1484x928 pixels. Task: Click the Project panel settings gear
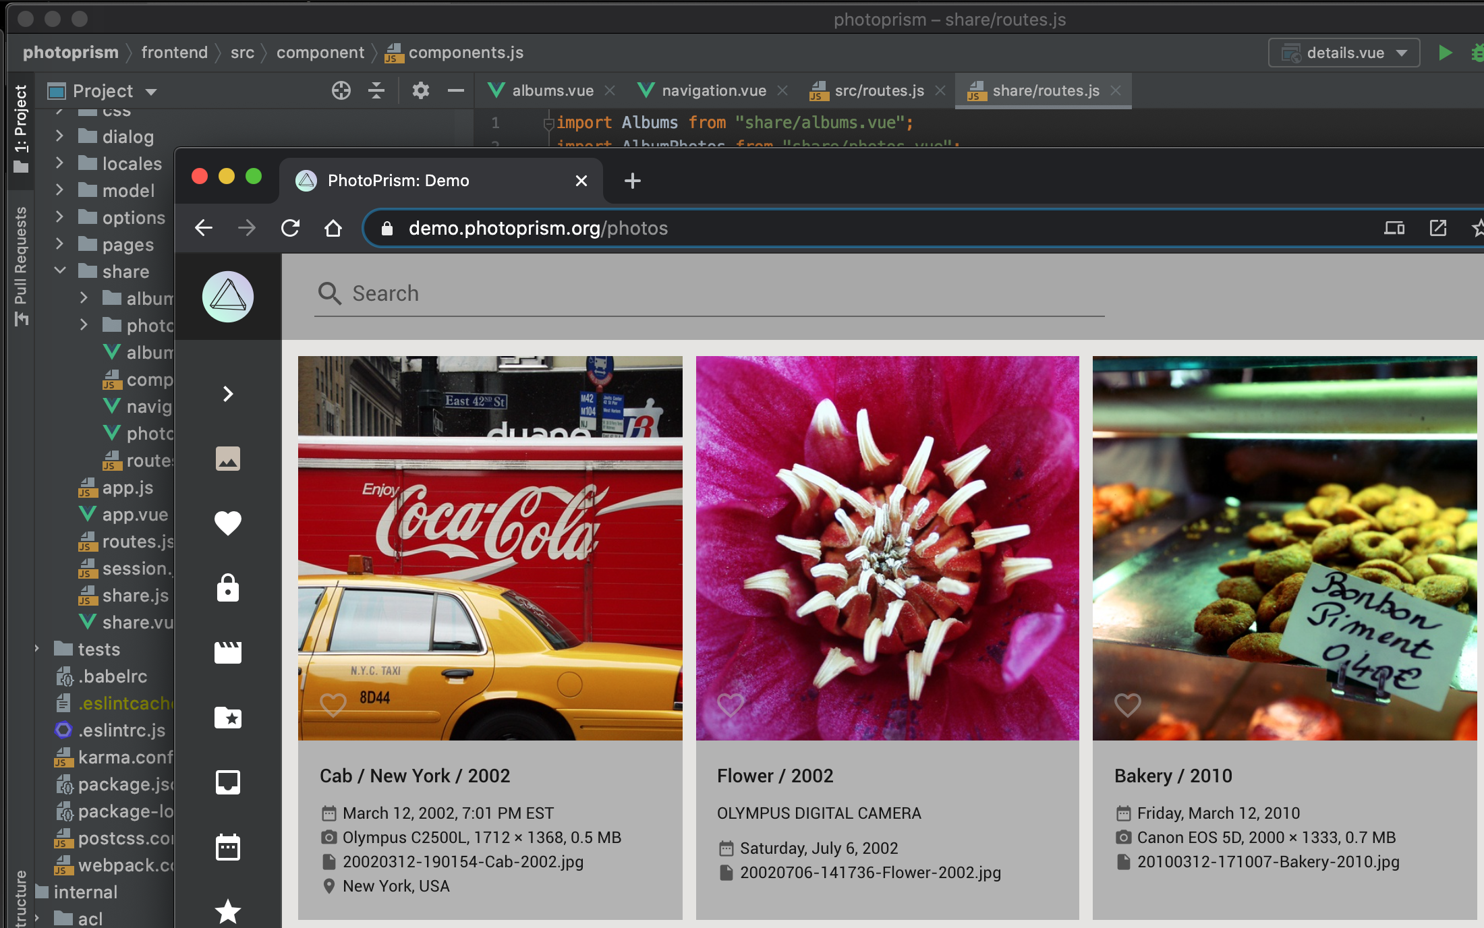point(420,90)
